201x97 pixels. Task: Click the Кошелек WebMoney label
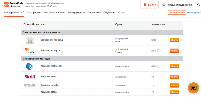coord(51,66)
